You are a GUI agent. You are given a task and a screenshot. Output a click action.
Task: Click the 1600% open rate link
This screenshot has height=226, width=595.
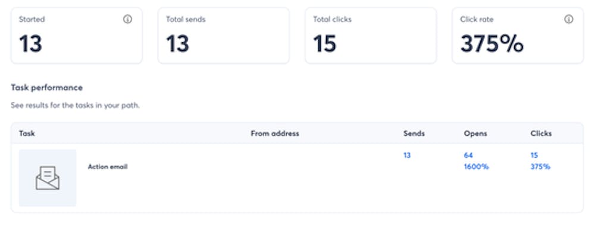476,167
